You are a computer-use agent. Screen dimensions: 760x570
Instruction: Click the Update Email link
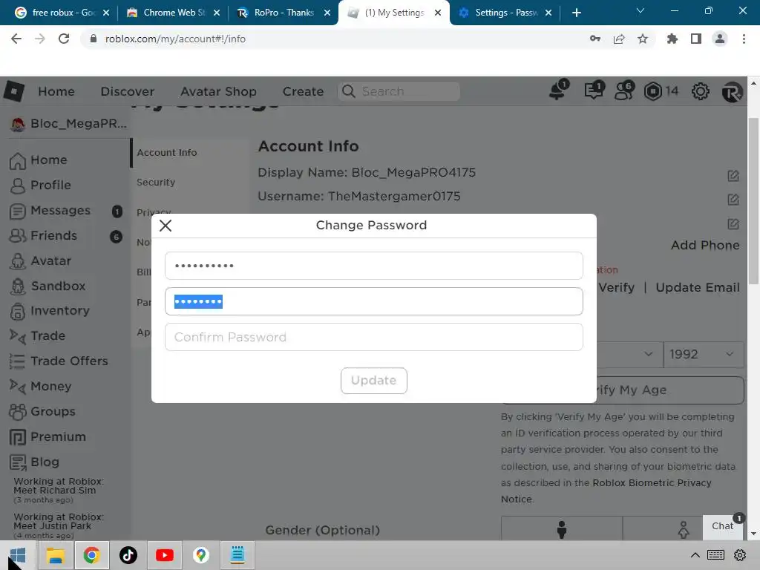coord(698,287)
